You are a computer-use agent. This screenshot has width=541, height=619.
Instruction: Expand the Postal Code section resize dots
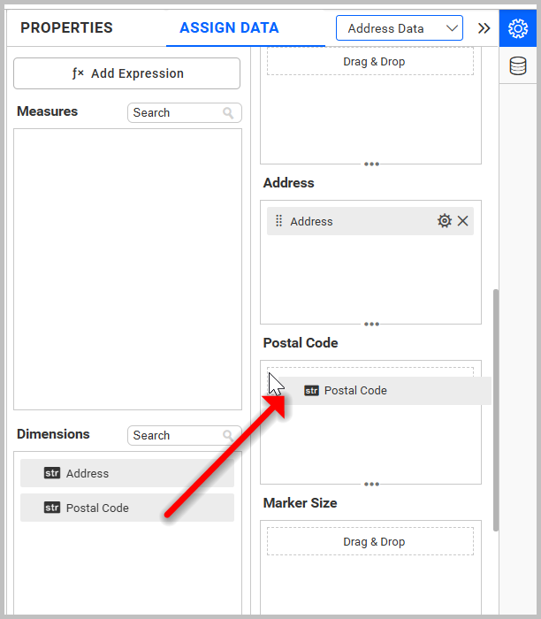click(x=371, y=484)
